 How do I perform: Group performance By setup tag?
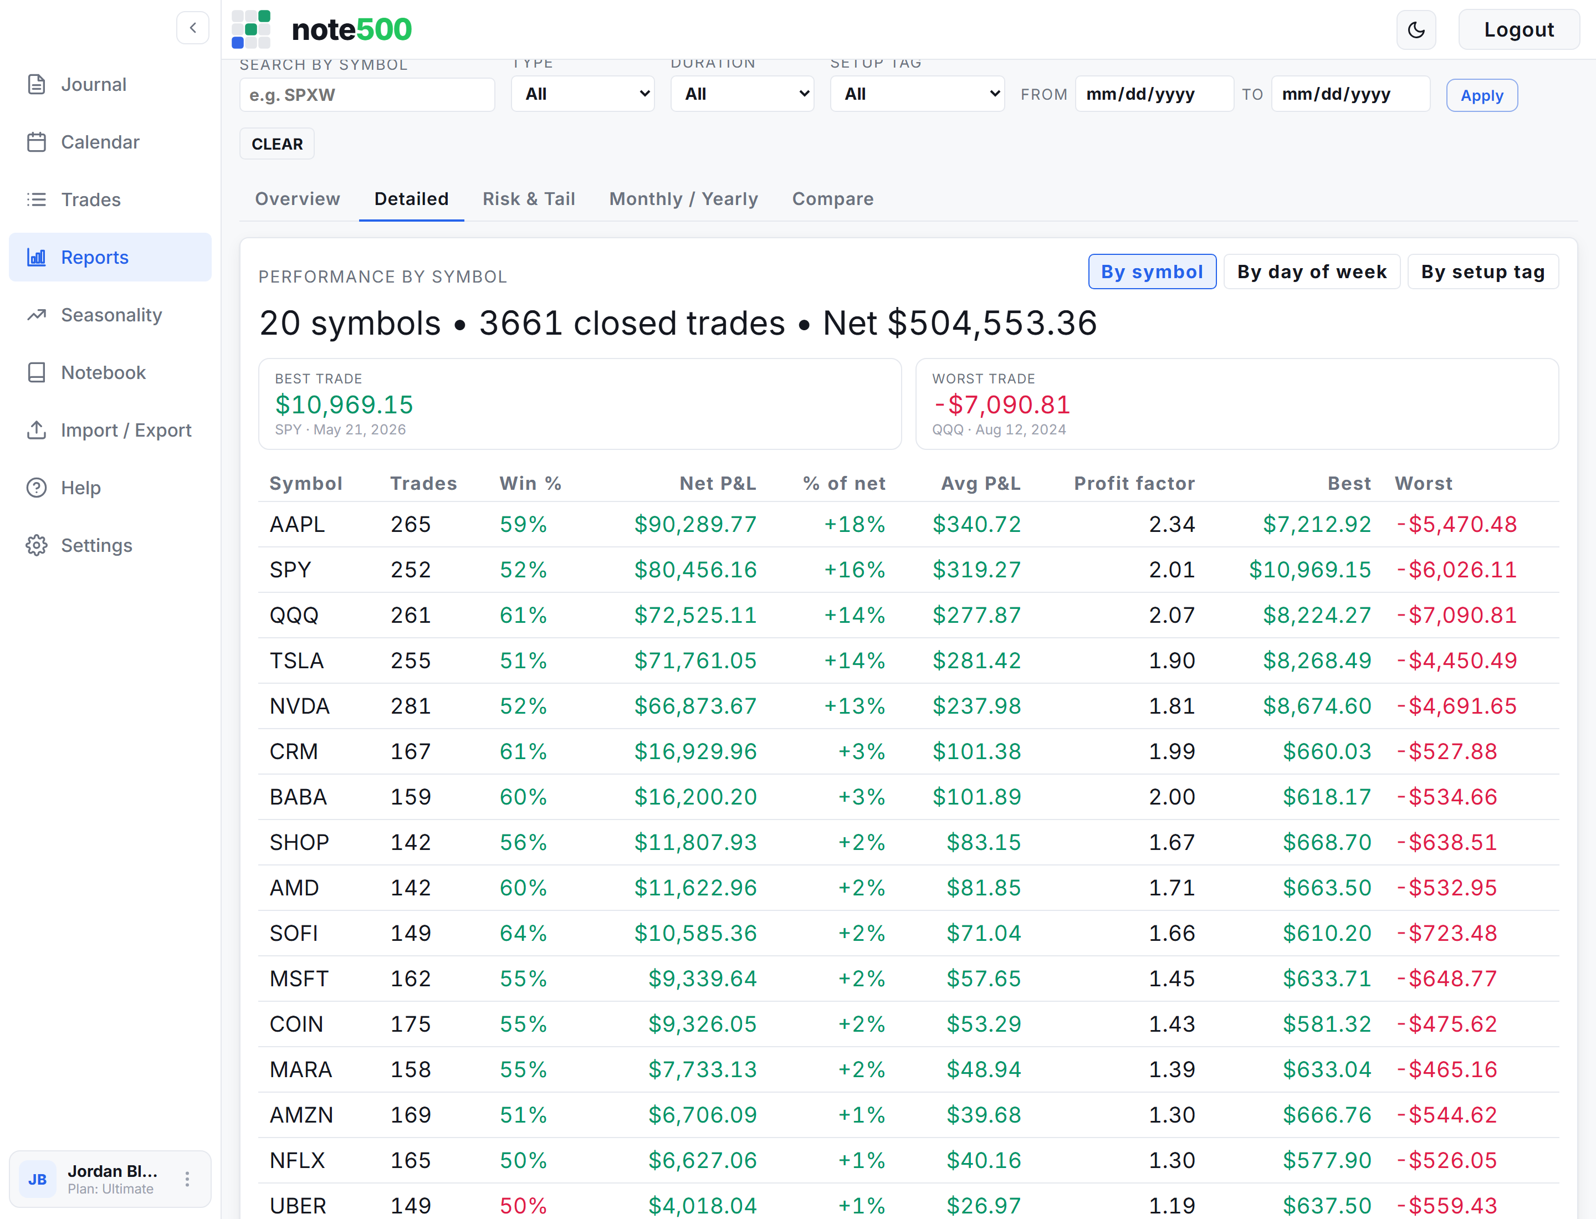pyautogui.click(x=1483, y=272)
